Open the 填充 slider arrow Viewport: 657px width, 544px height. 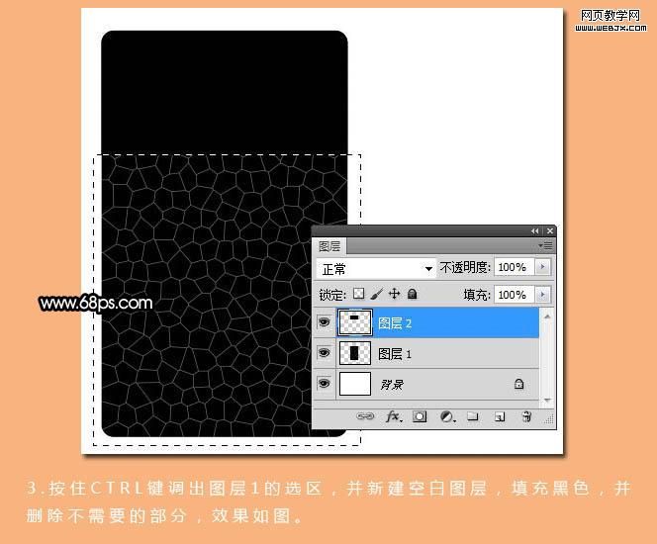pos(542,295)
